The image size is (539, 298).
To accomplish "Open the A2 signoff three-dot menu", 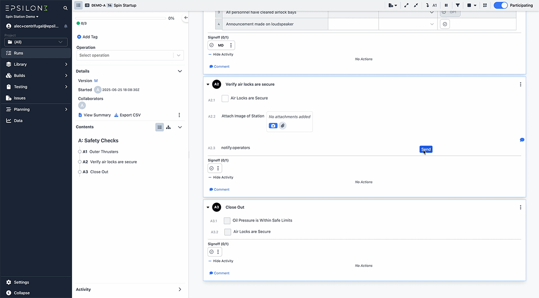I will click(x=218, y=168).
